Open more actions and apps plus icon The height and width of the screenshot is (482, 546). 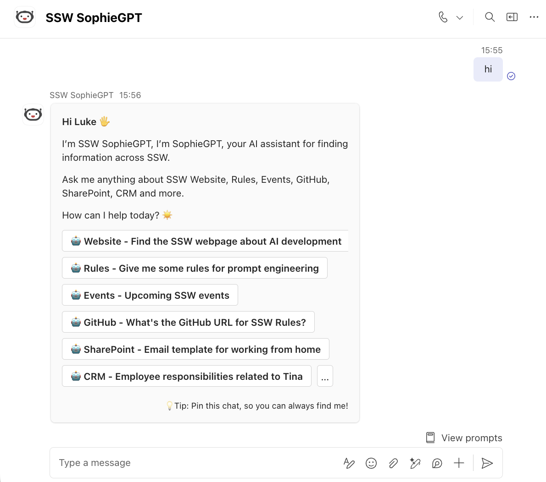[459, 463]
